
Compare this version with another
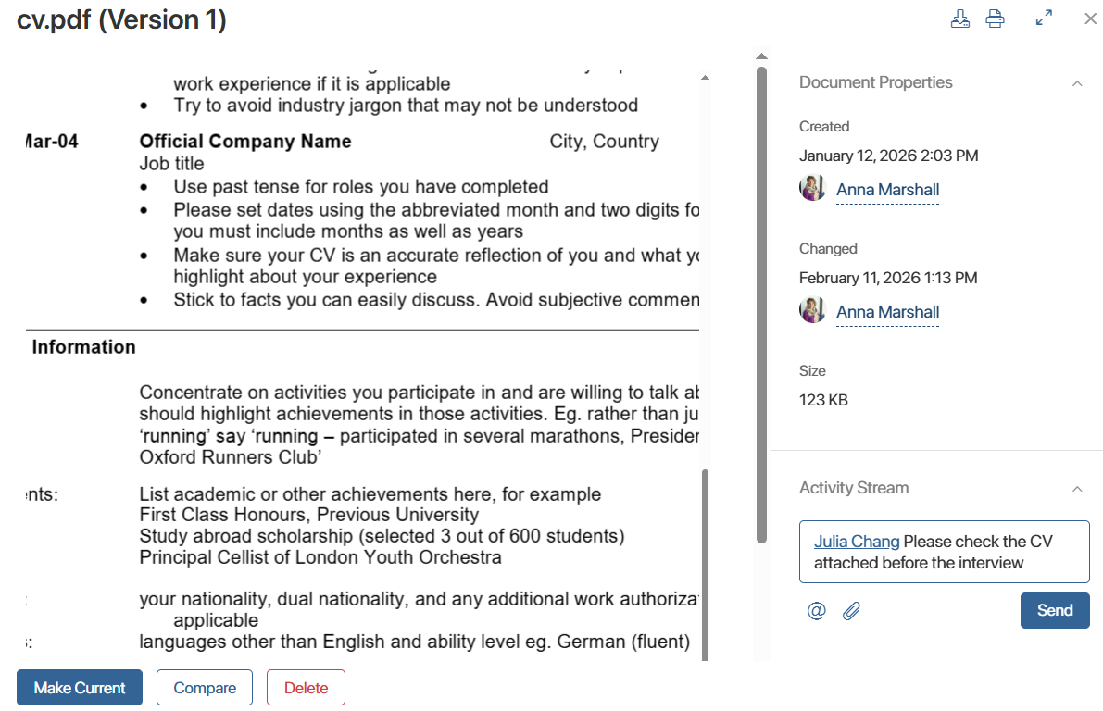[205, 688]
